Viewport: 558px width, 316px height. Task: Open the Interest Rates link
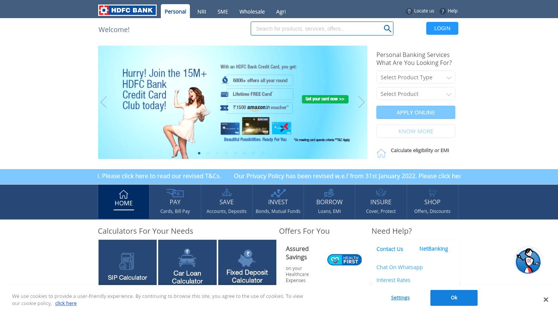(393, 280)
